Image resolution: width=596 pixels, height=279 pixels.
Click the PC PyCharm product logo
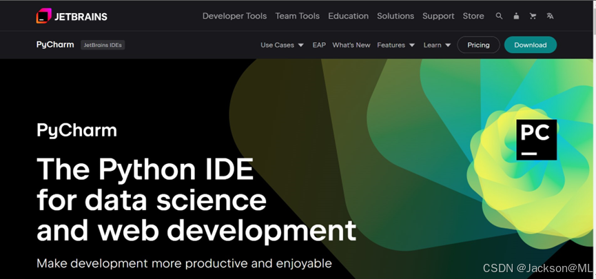536,139
